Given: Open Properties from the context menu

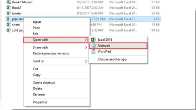Looking at the screenshot, I should pos(40,102).
